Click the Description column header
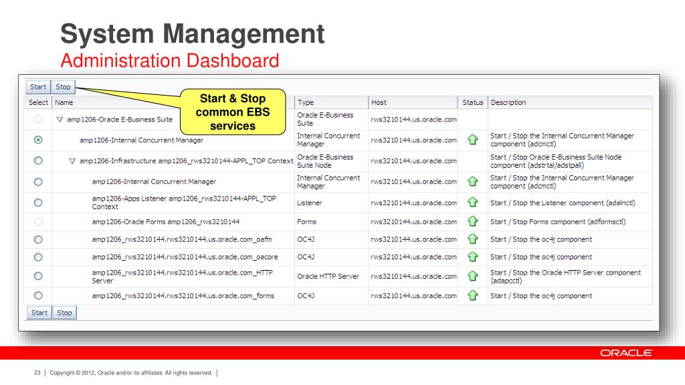 (508, 102)
